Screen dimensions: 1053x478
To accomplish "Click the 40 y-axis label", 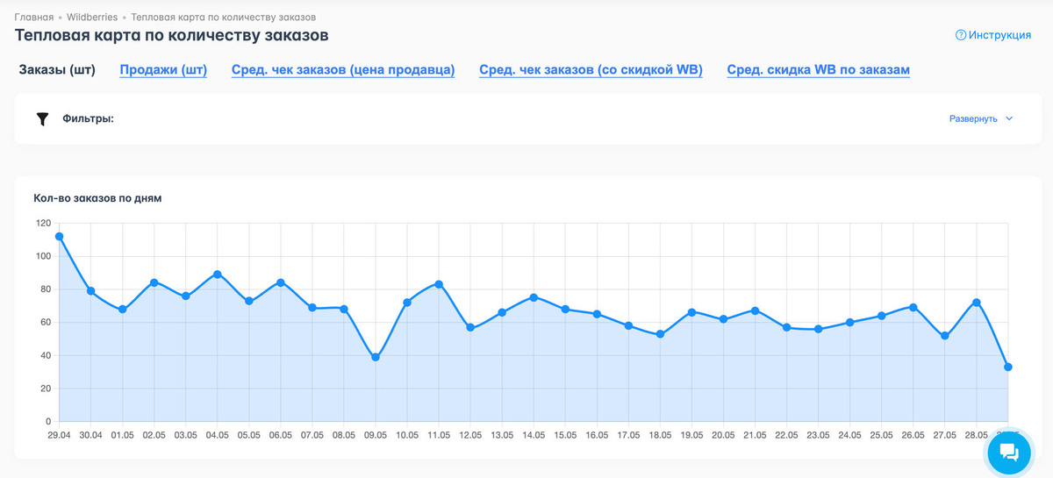I will pos(46,355).
